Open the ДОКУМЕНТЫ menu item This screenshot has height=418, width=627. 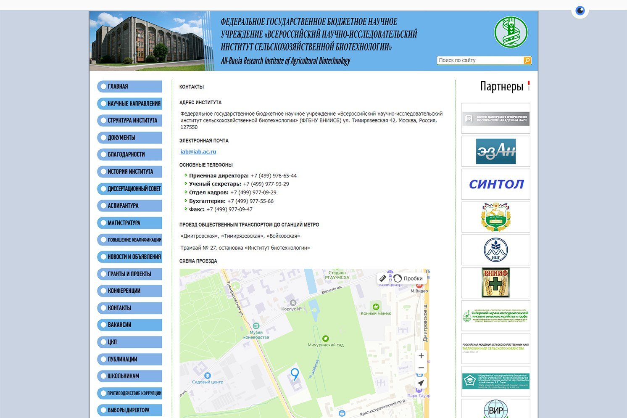tap(129, 138)
